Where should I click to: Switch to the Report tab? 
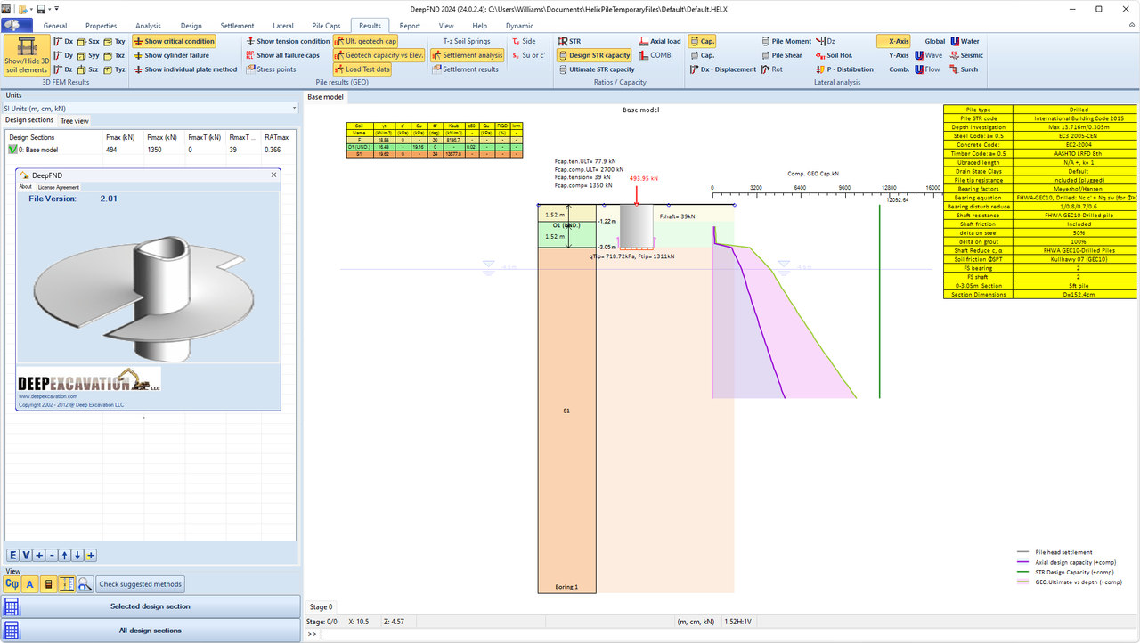410,27
